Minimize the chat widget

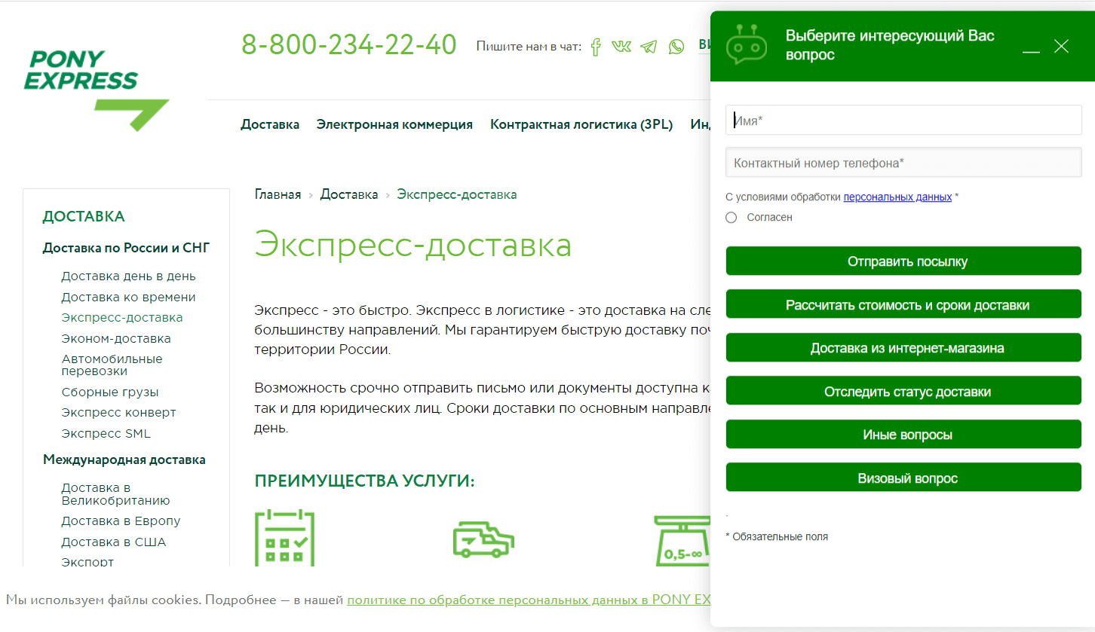[1031, 47]
